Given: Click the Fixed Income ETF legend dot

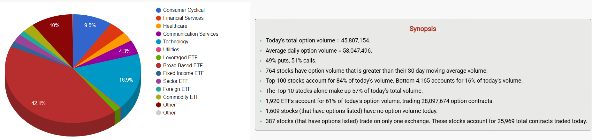Looking at the screenshot, I should [158, 73].
